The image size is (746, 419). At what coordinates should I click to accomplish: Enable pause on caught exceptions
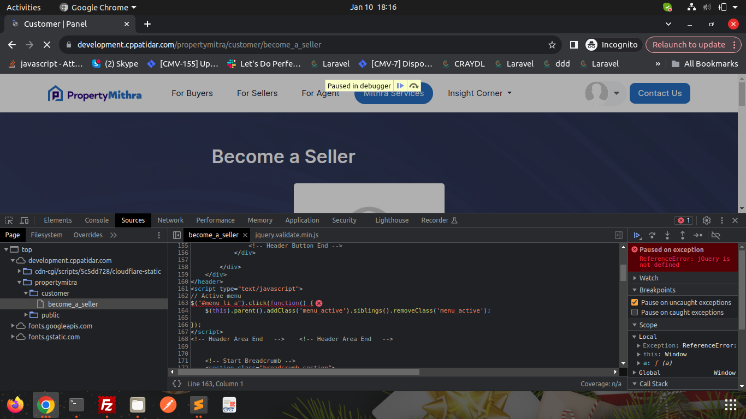(635, 313)
